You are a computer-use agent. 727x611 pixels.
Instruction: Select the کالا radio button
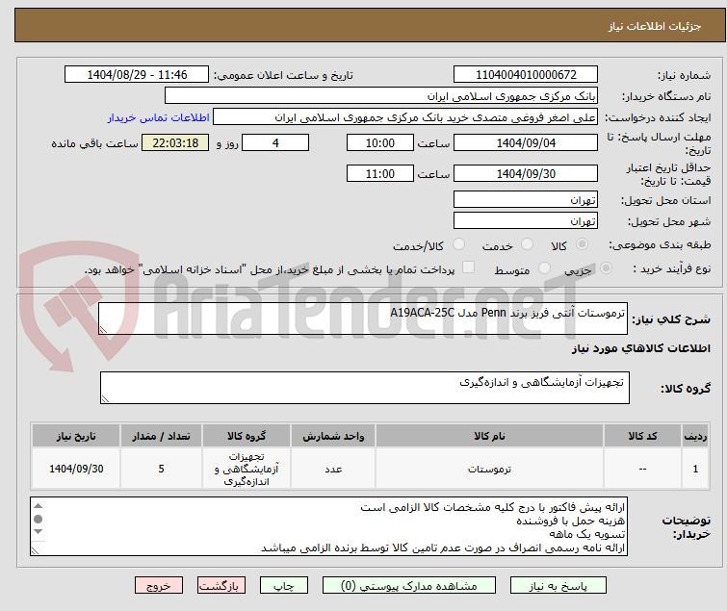[582, 244]
